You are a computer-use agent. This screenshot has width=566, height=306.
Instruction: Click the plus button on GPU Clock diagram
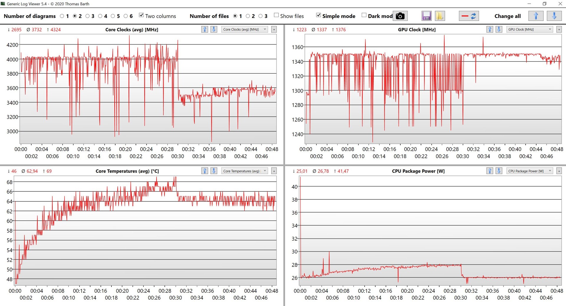point(559,29)
